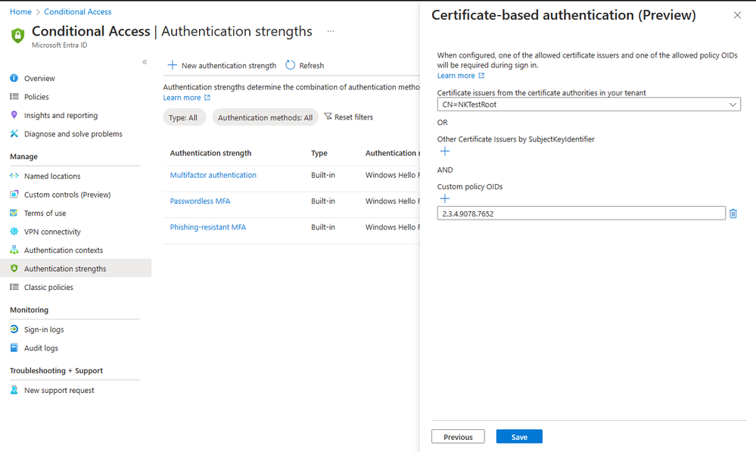Image resolution: width=756 pixels, height=452 pixels.
Task: Delete the 2.3.4.9078.7652 policy OID
Action: 733,214
